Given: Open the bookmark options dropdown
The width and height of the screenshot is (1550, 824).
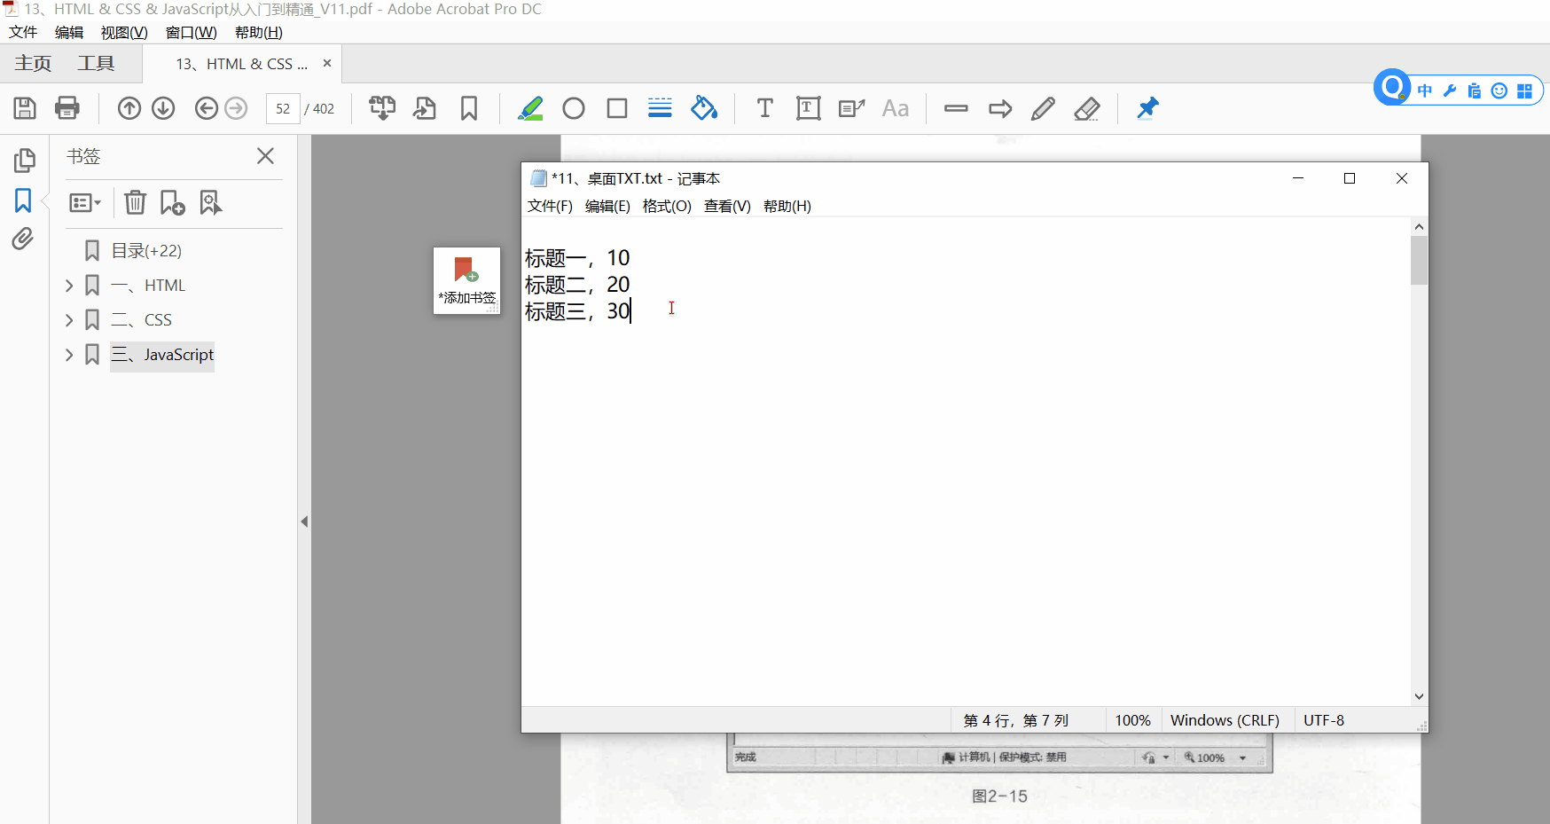Looking at the screenshot, I should tap(85, 203).
